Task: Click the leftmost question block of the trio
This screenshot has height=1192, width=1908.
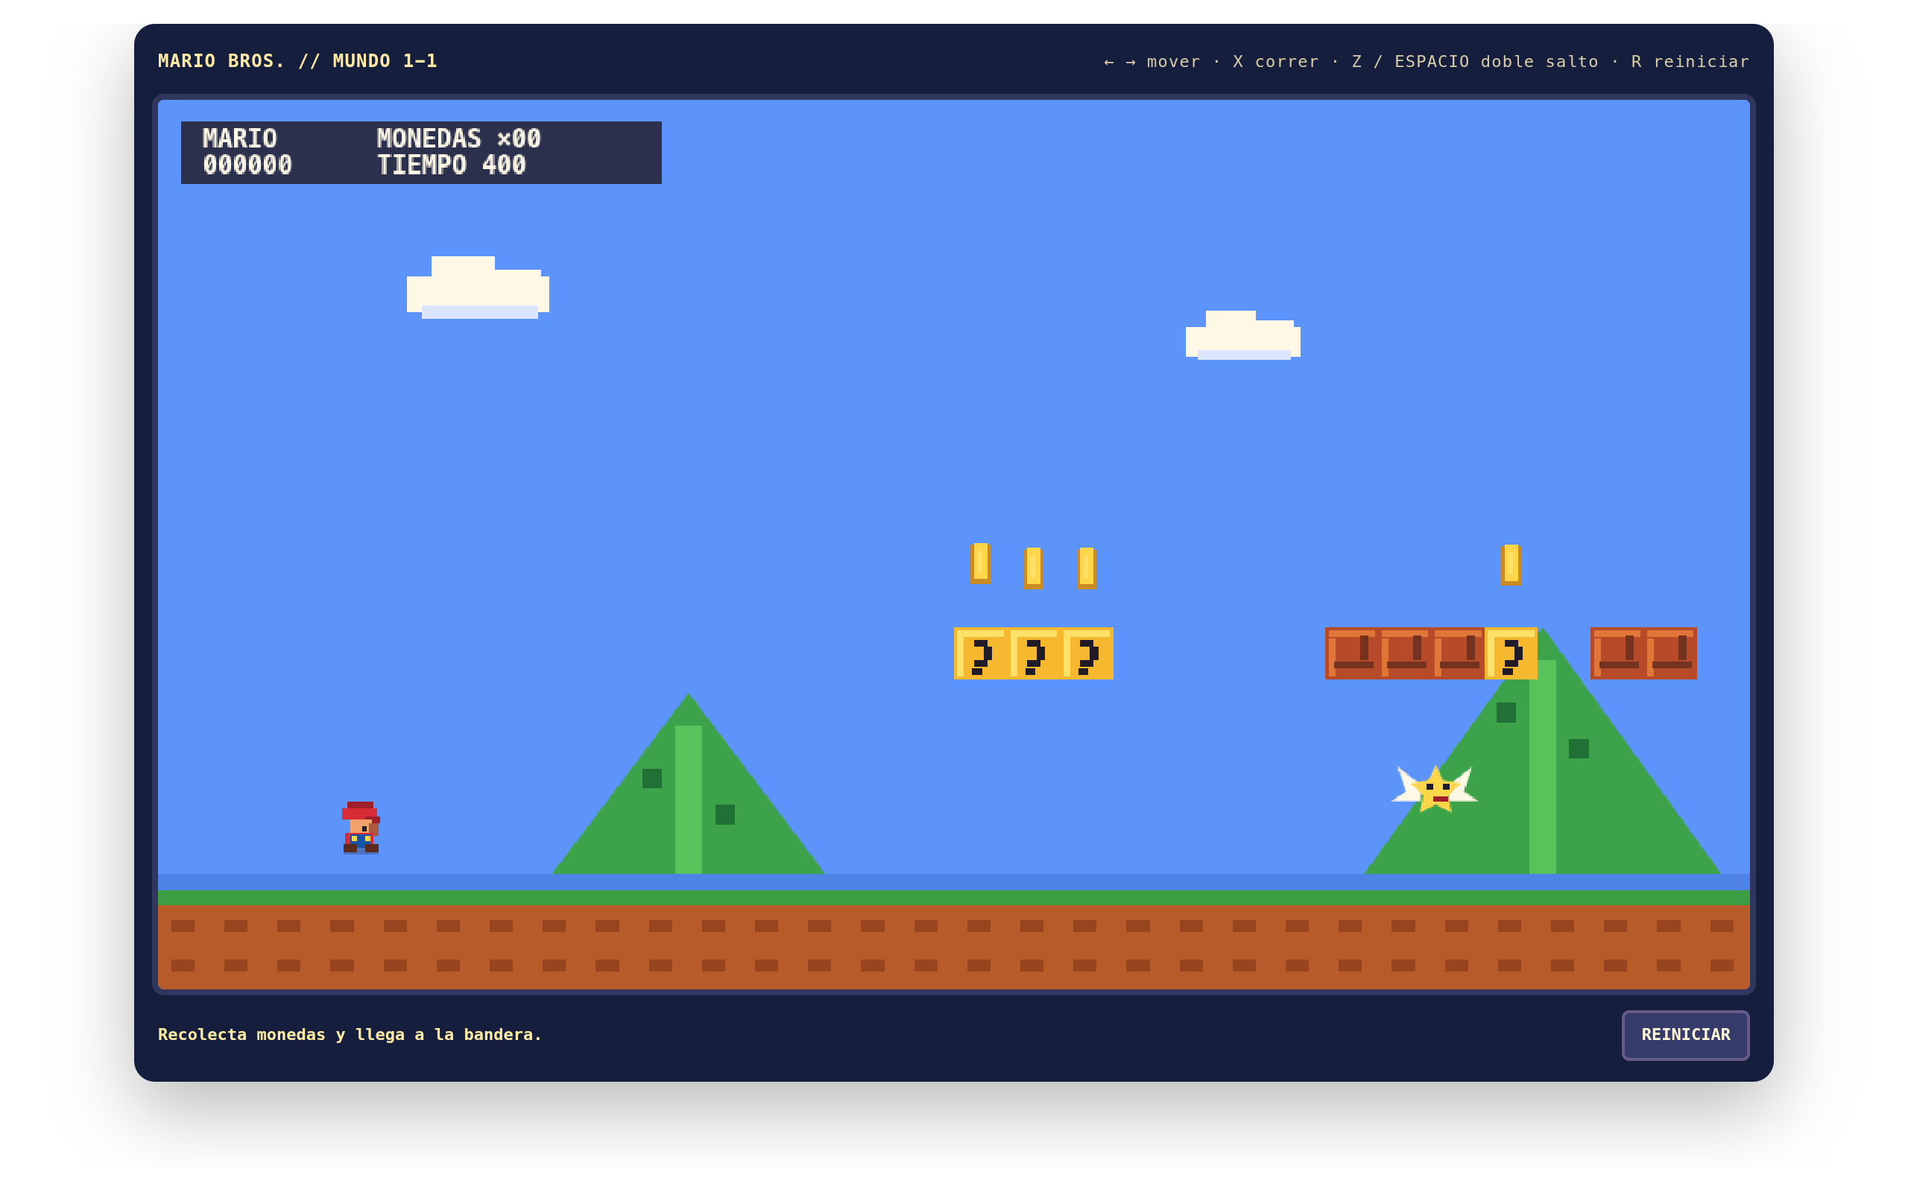Action: pos(980,653)
